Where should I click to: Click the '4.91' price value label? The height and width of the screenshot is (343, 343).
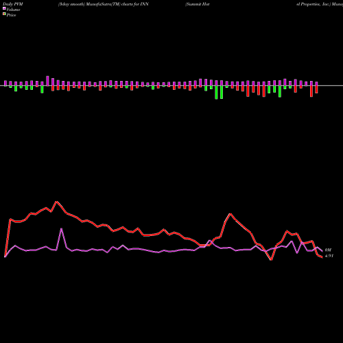[329, 256]
